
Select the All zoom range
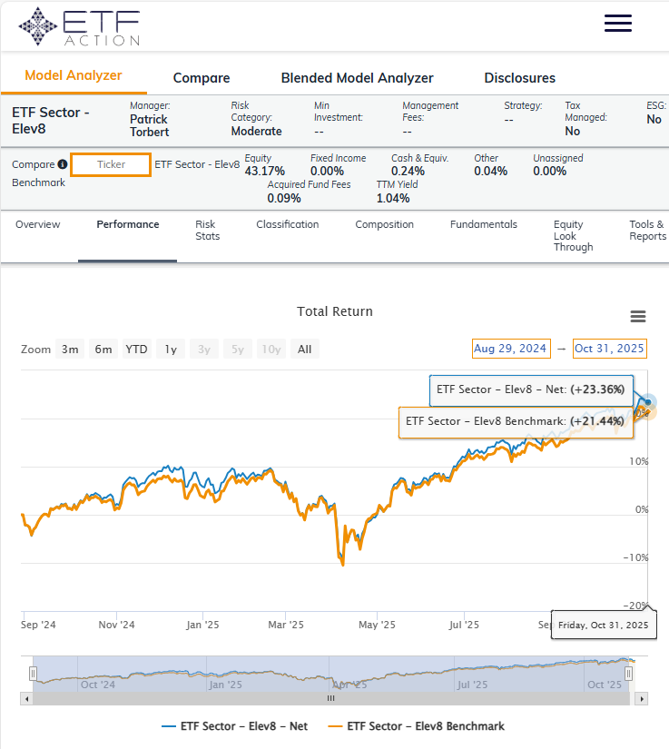(x=304, y=350)
